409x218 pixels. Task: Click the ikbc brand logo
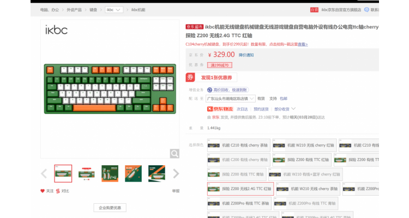pos(56,30)
